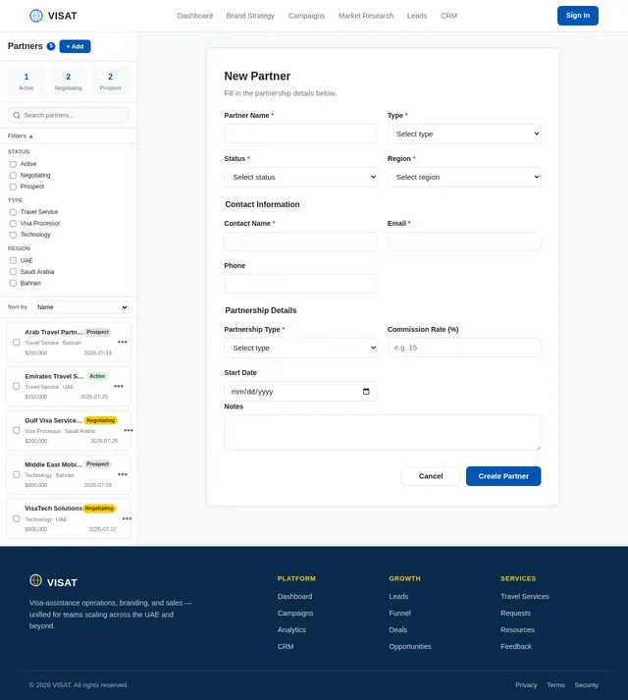Click Cancel on the New Partner form

[431, 476]
